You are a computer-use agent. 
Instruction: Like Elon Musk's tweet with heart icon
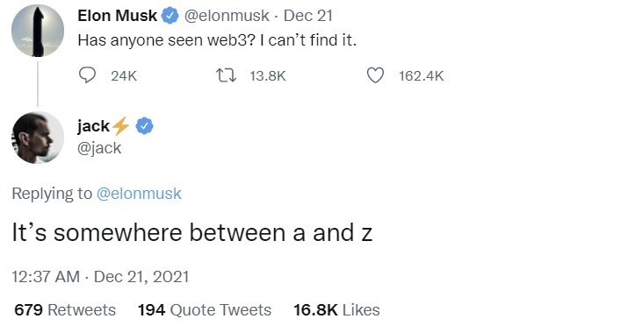(x=375, y=75)
